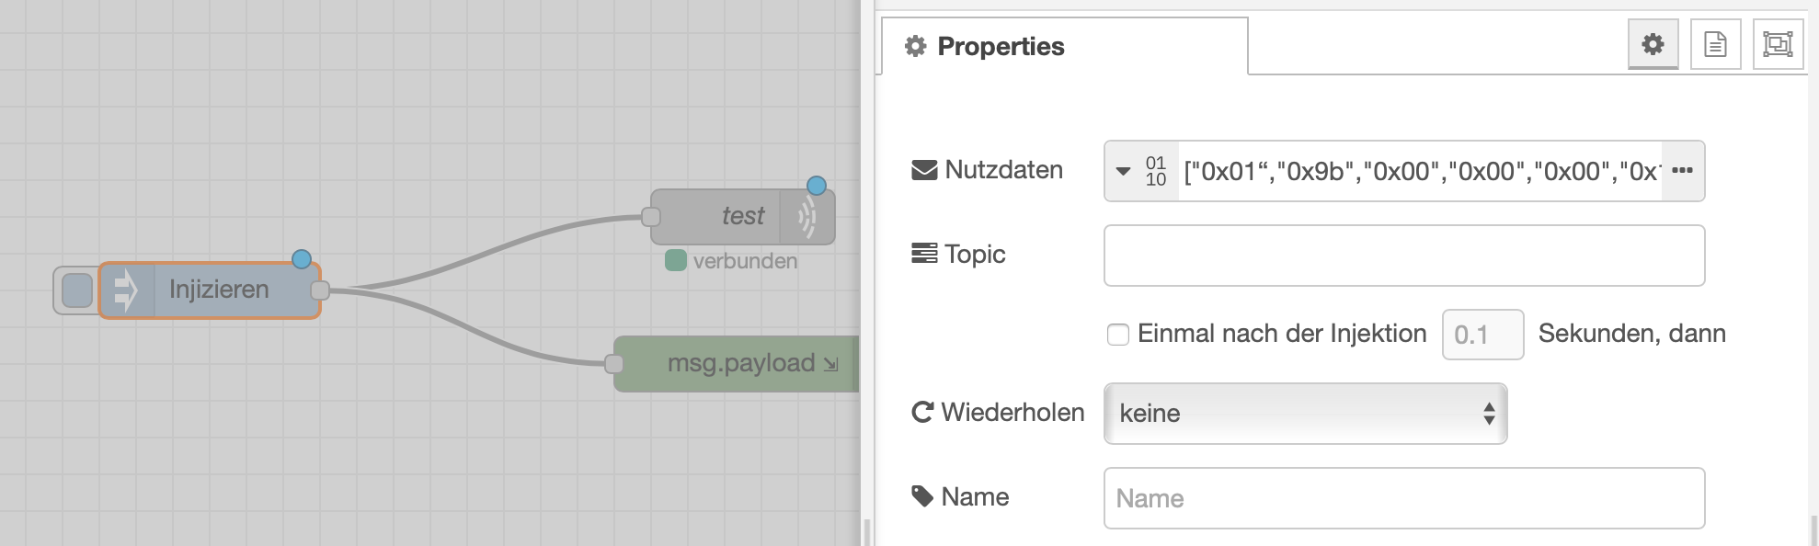
Task: Click the msg.payload input port
Action: [614, 364]
